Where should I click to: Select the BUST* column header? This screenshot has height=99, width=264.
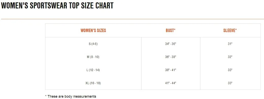[x=171, y=30]
